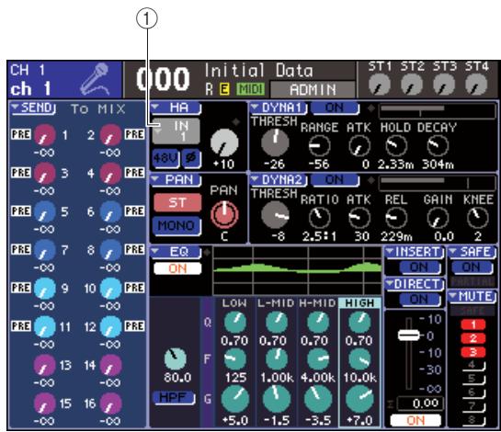
Task: Open the DIRECT popup
Action: coord(415,284)
